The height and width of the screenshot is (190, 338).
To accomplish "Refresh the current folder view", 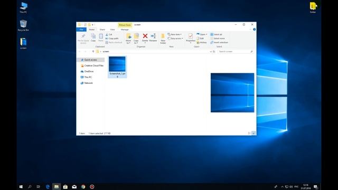I will [214, 52].
